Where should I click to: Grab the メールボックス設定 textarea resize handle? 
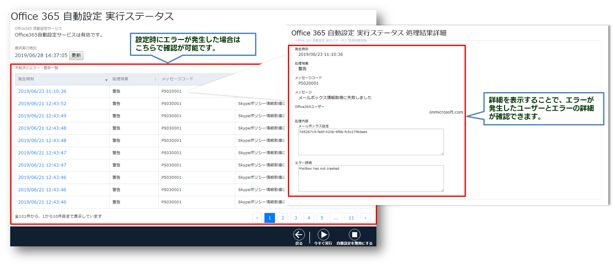[442, 153]
